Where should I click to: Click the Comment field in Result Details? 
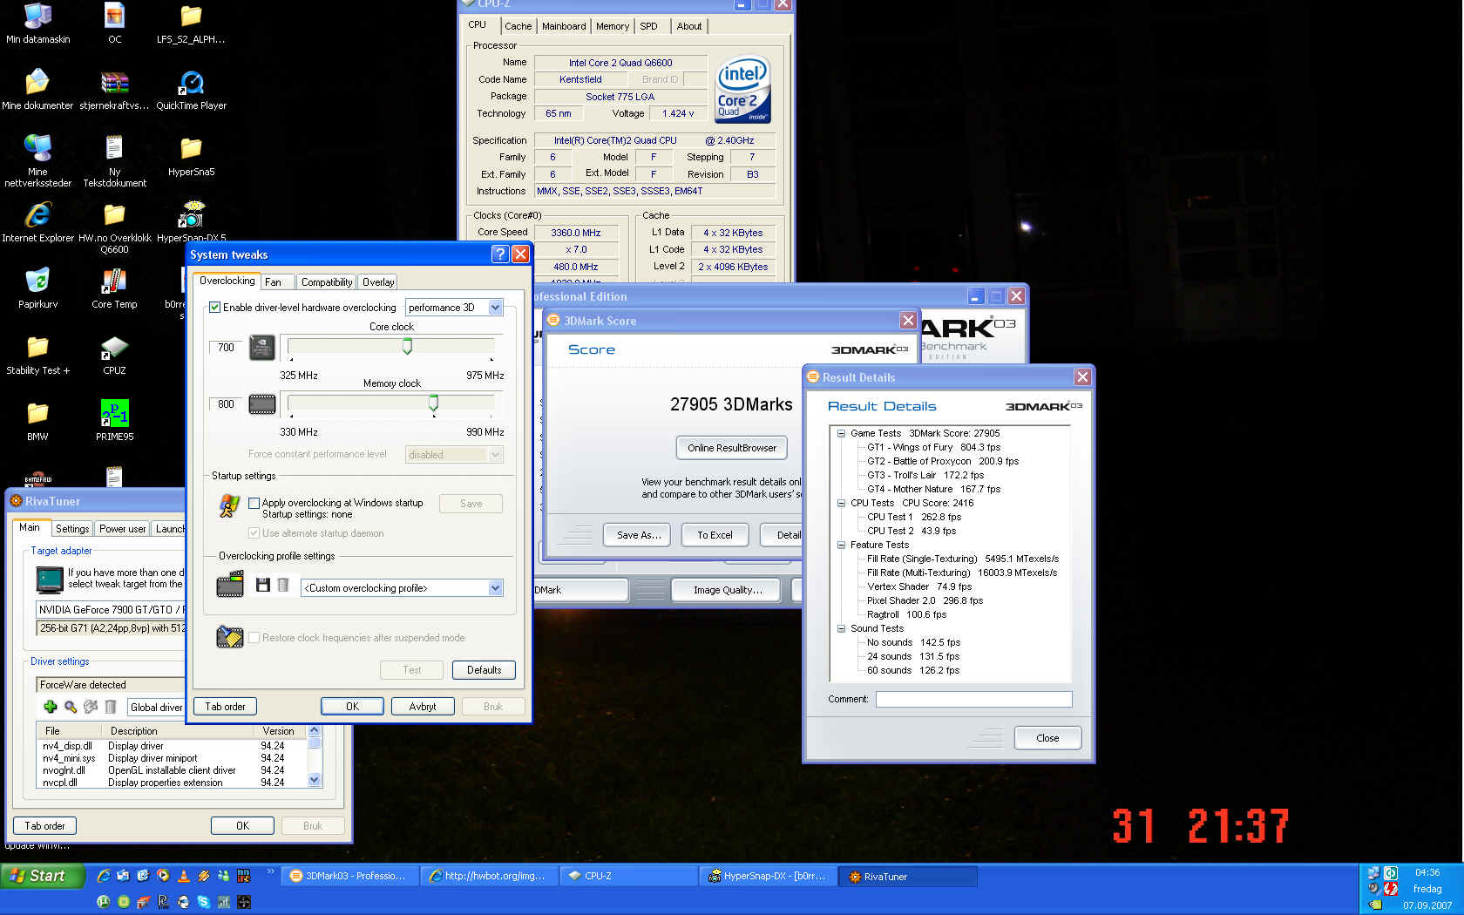click(973, 699)
